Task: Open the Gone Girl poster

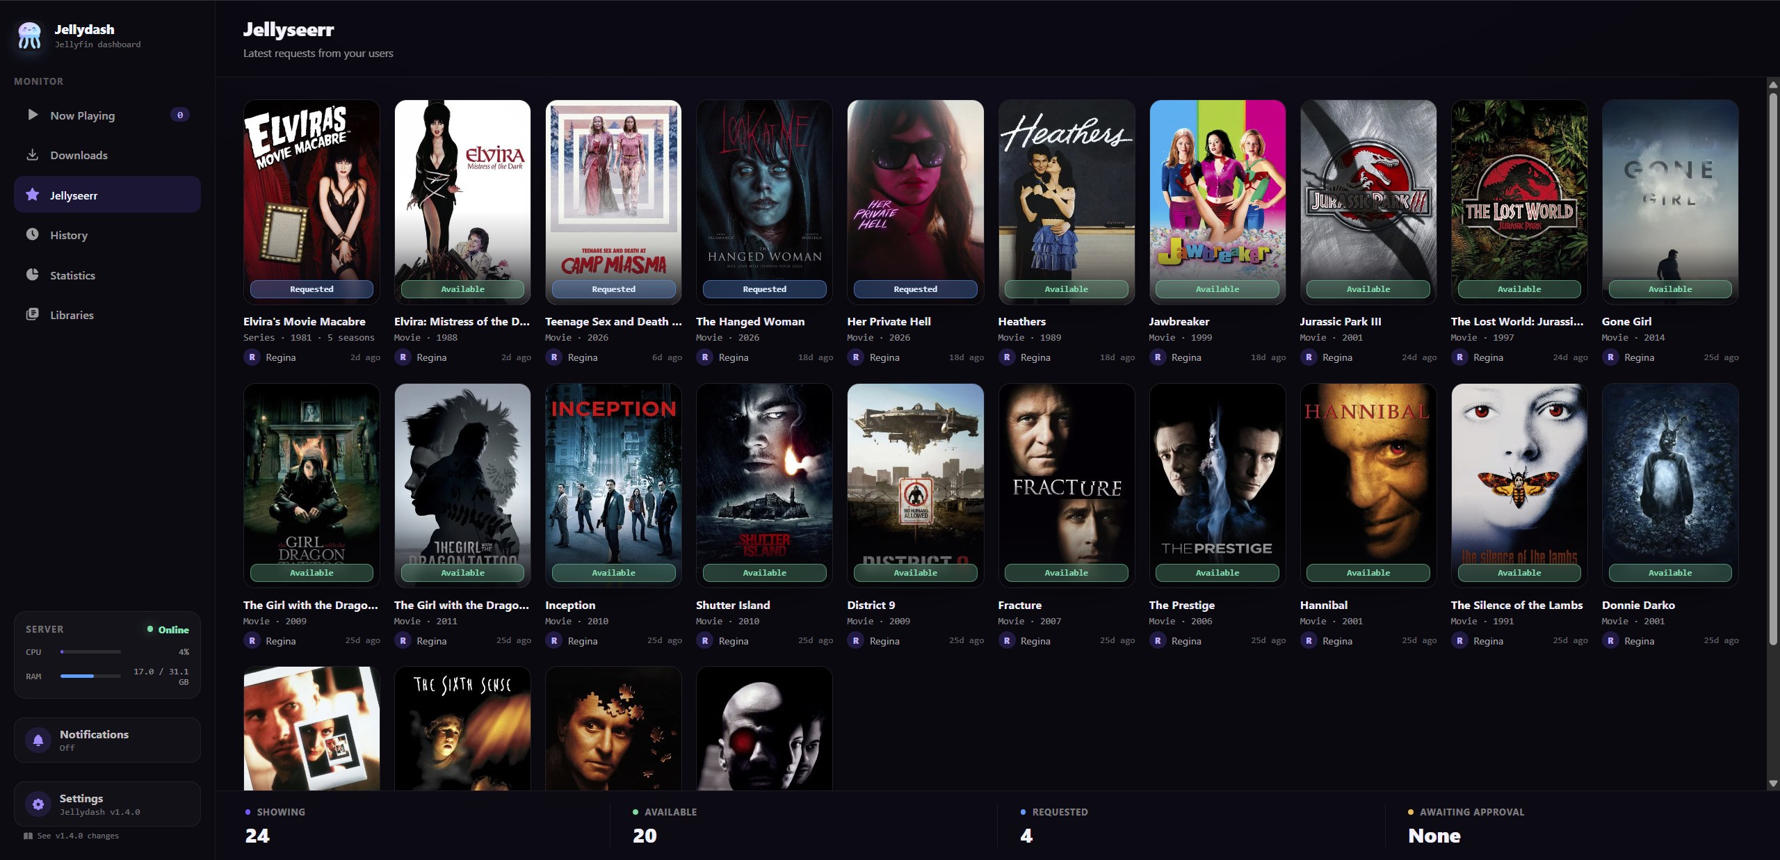Action: 1670,202
